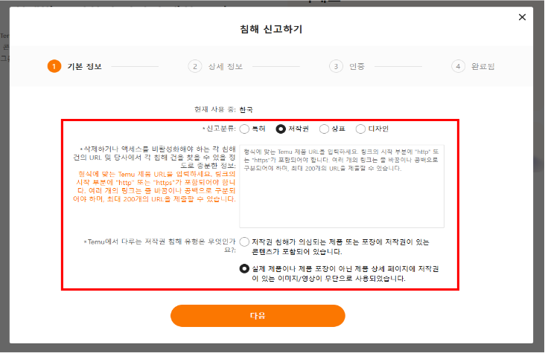Select the 특허 report category
The height and width of the screenshot is (353, 545).
245,129
